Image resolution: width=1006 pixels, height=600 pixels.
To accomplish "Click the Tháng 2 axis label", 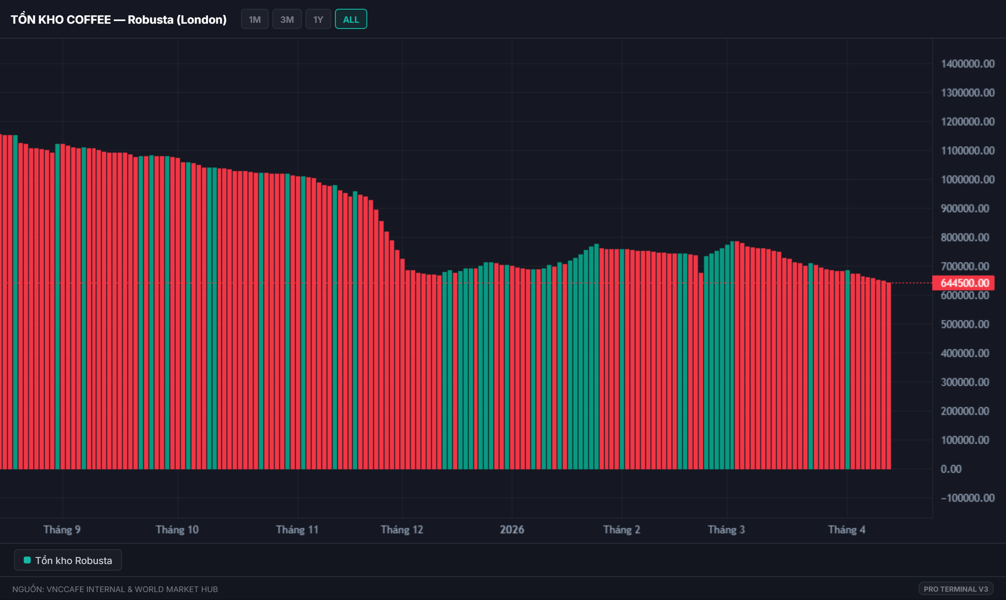I will point(622,529).
